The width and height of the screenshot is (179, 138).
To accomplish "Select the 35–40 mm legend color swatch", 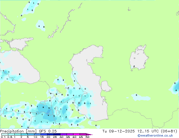I will point(70,134).
